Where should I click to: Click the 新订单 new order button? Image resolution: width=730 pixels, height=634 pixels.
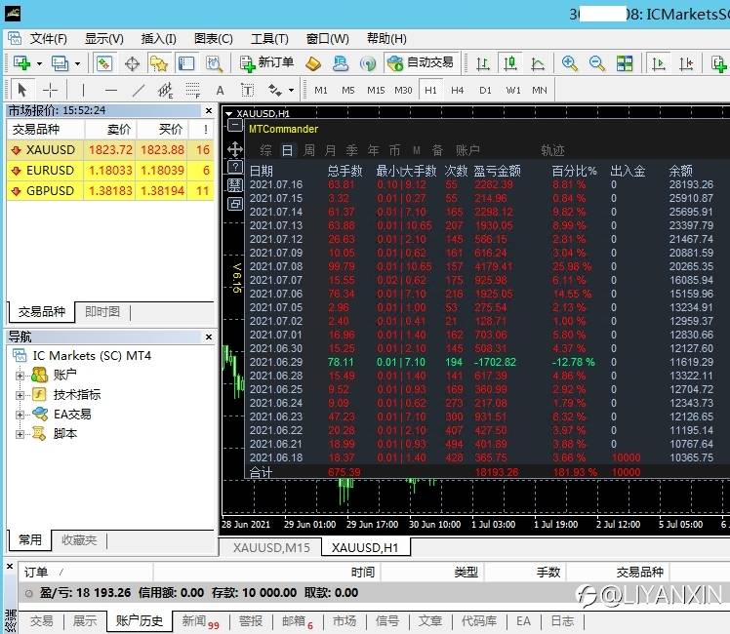point(267,63)
